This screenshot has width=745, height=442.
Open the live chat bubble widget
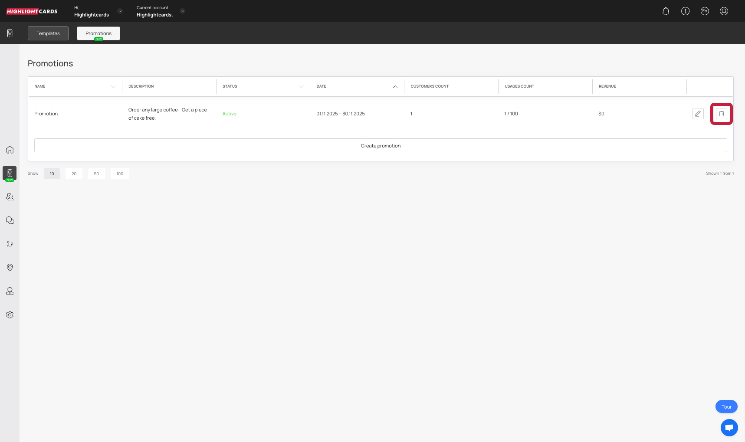point(729,428)
